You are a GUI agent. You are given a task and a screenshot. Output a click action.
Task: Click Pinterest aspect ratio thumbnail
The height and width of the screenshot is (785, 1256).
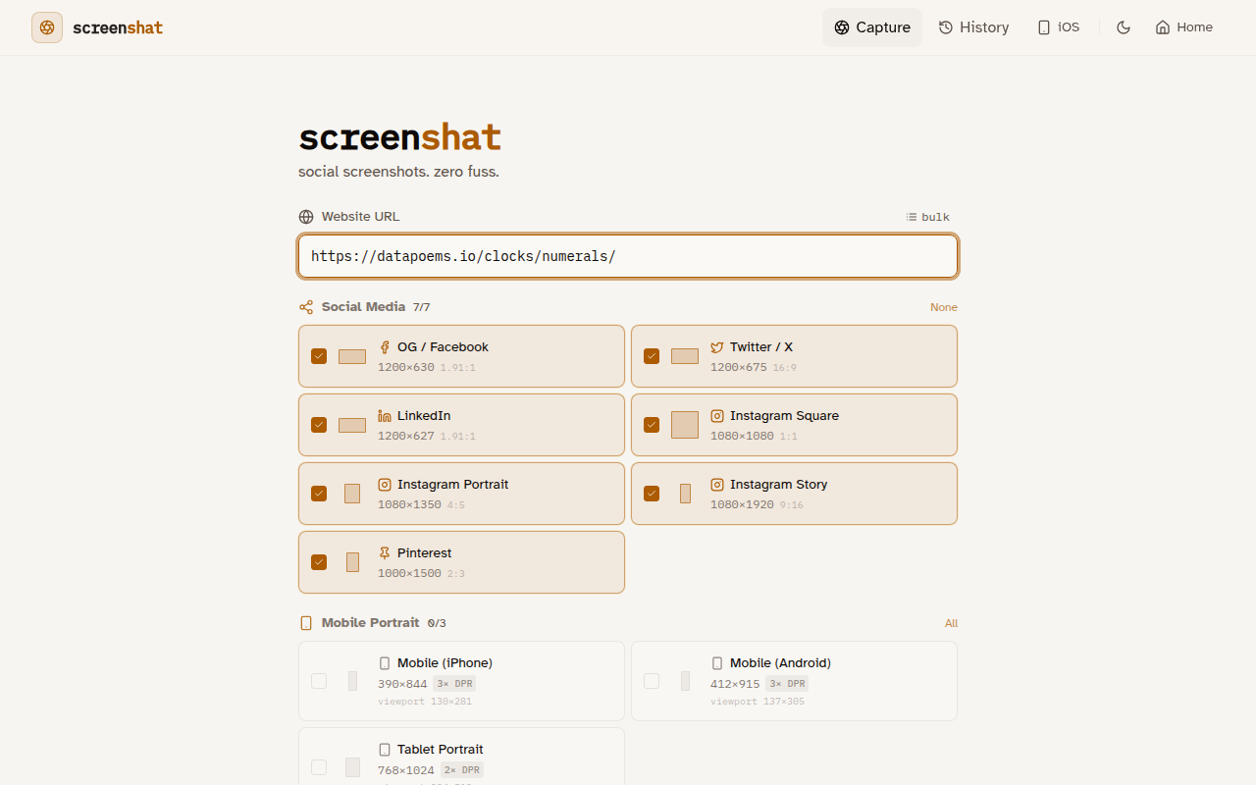click(352, 562)
